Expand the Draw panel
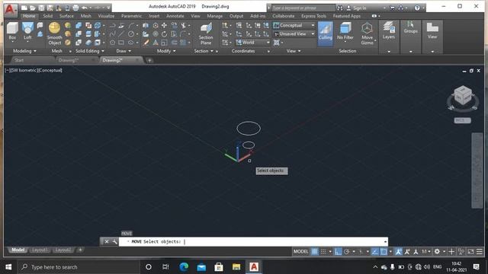Image resolution: width=488 pixels, height=274 pixels. click(124, 51)
